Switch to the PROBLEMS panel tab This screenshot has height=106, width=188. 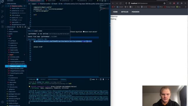coord(32,79)
